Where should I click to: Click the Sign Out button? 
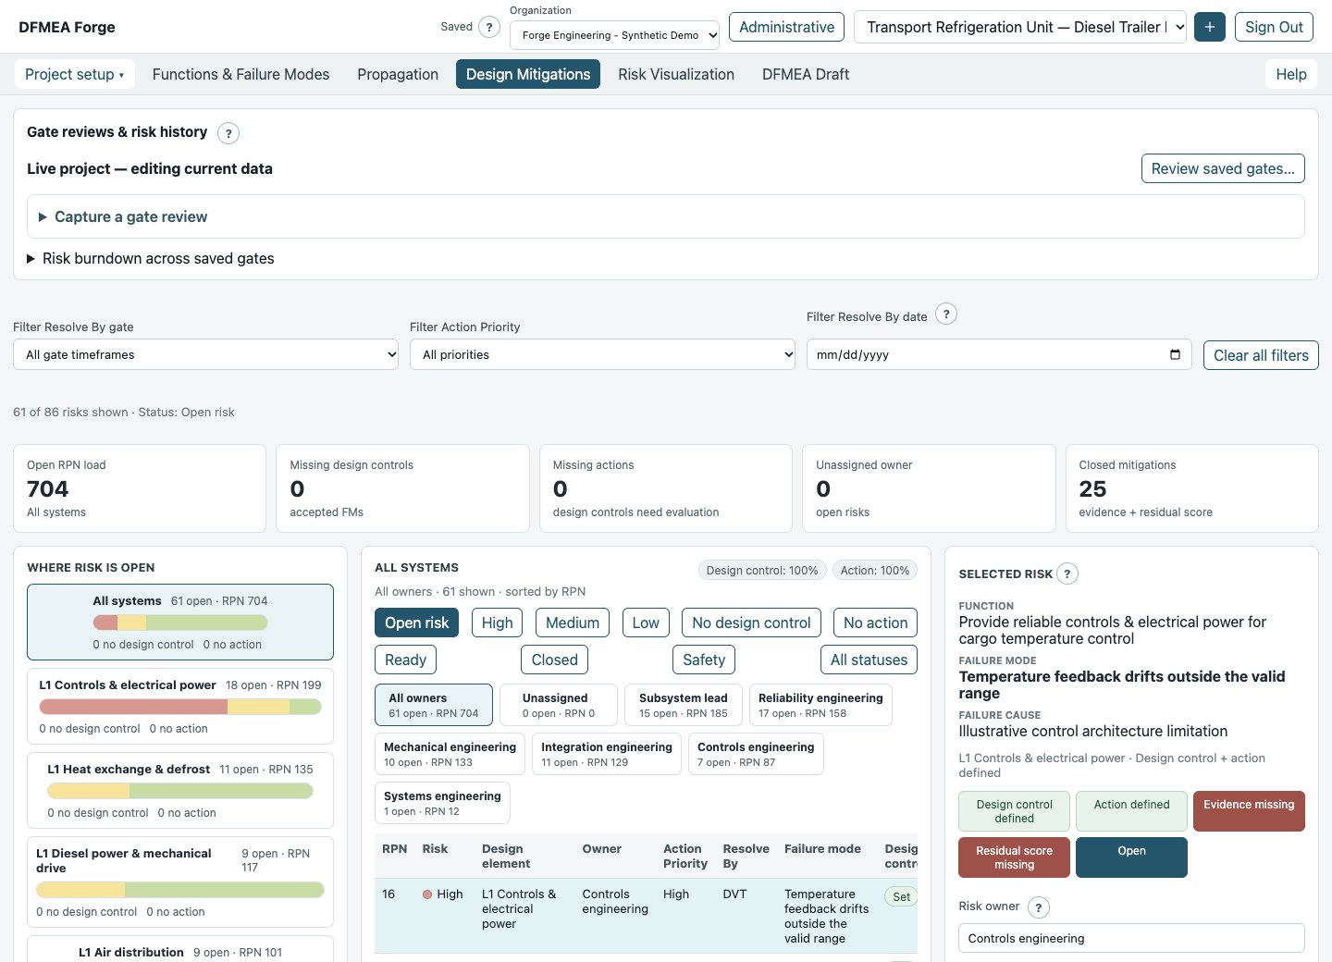tap(1274, 27)
